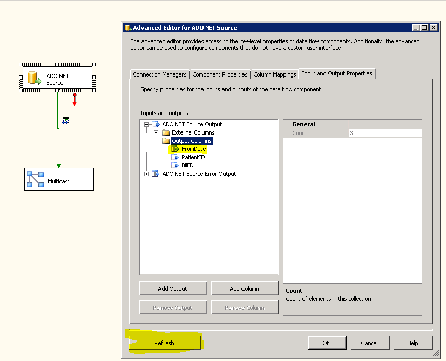The height and width of the screenshot is (361, 446).
Task: Click the FromDate column icon
Action: pyautogui.click(x=175, y=149)
